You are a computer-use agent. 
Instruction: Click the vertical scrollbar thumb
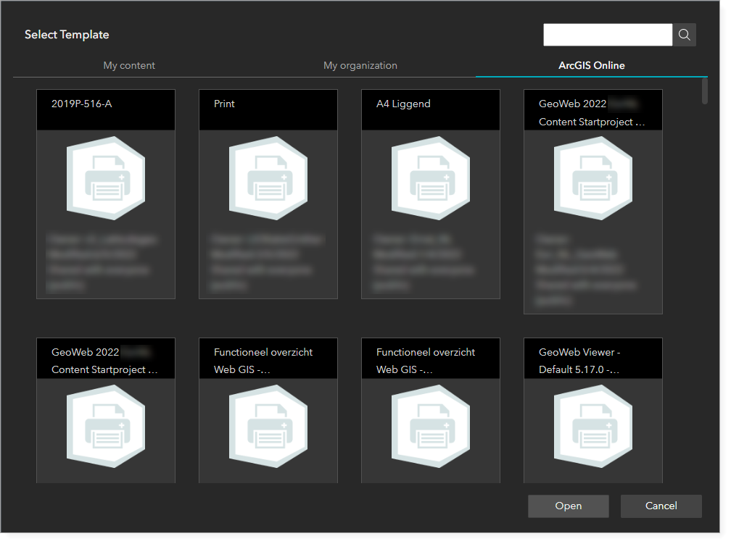tap(703, 94)
